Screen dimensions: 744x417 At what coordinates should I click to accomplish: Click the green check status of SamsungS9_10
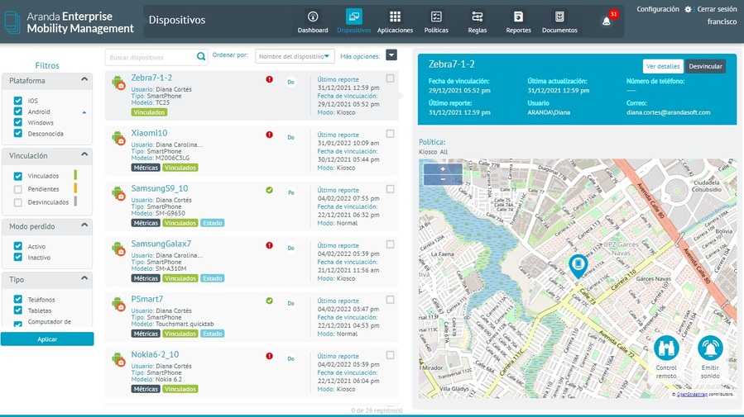(270, 190)
